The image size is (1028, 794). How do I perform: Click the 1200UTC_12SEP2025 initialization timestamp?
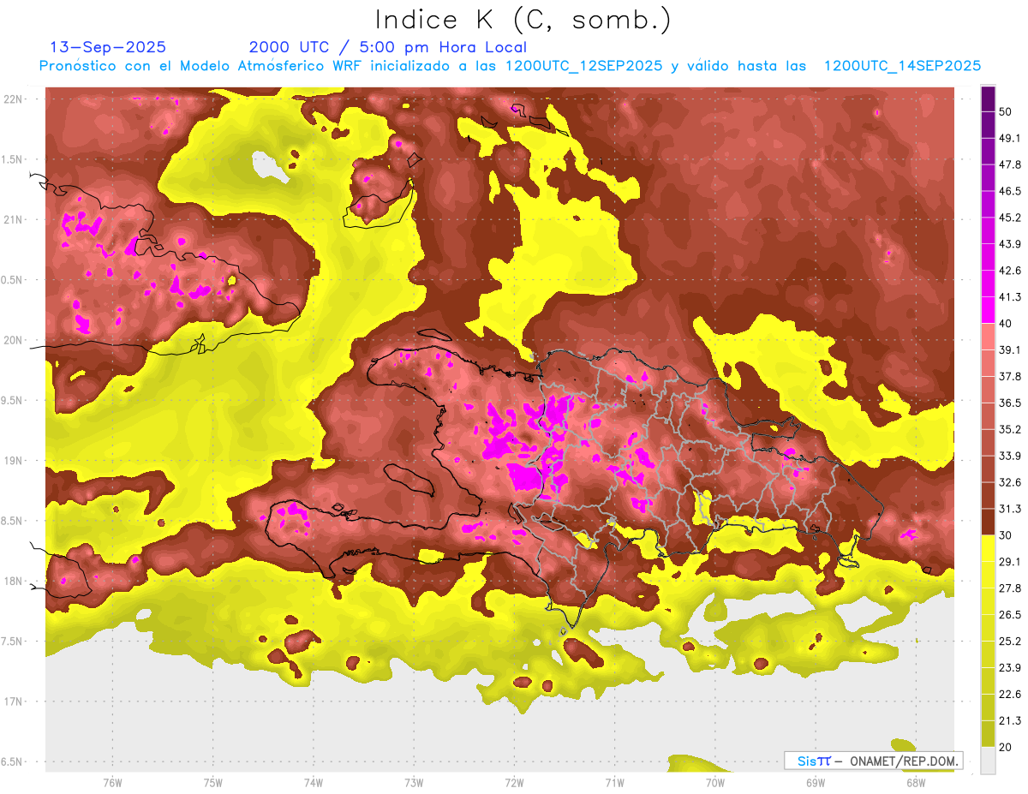point(583,66)
